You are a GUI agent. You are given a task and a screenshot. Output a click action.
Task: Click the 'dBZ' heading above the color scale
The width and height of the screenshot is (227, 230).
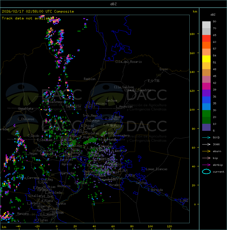click(213, 15)
